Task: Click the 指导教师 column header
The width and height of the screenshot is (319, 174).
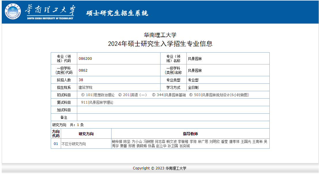Action: pos(190,134)
